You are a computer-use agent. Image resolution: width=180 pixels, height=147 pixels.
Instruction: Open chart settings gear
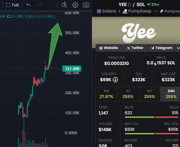pos(75,5)
